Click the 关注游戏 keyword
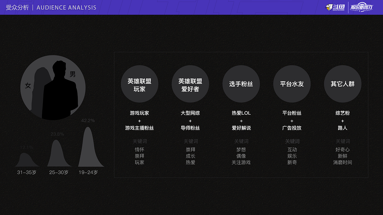 tap(241, 162)
